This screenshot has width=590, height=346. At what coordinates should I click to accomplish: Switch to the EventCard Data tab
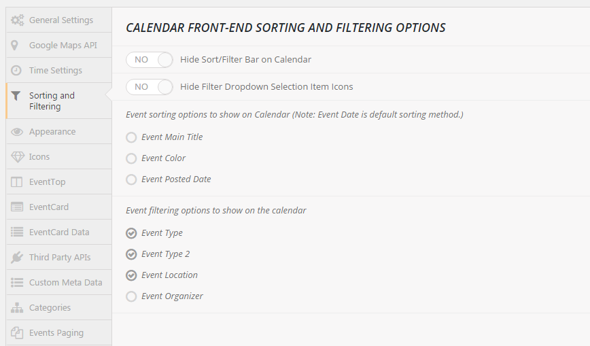(x=59, y=232)
